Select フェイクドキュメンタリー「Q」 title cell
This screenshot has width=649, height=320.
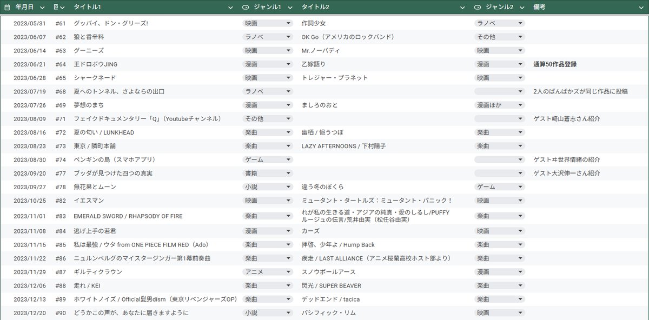tap(148, 118)
